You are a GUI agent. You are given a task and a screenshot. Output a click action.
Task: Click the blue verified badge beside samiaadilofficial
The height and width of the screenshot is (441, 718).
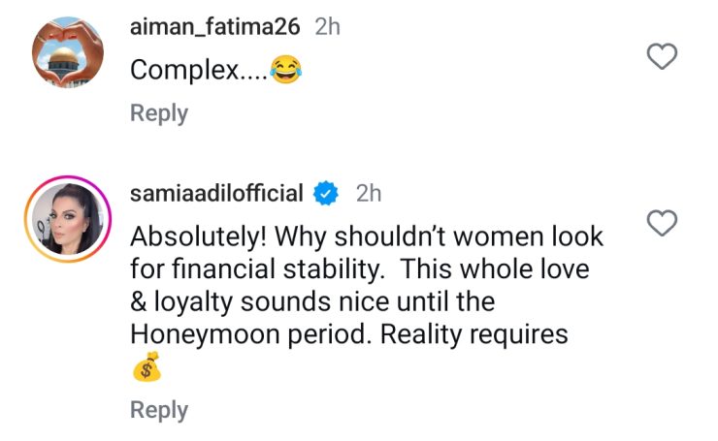pos(326,194)
